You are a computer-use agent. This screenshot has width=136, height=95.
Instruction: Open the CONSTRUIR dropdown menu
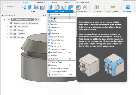tap(97, 11)
